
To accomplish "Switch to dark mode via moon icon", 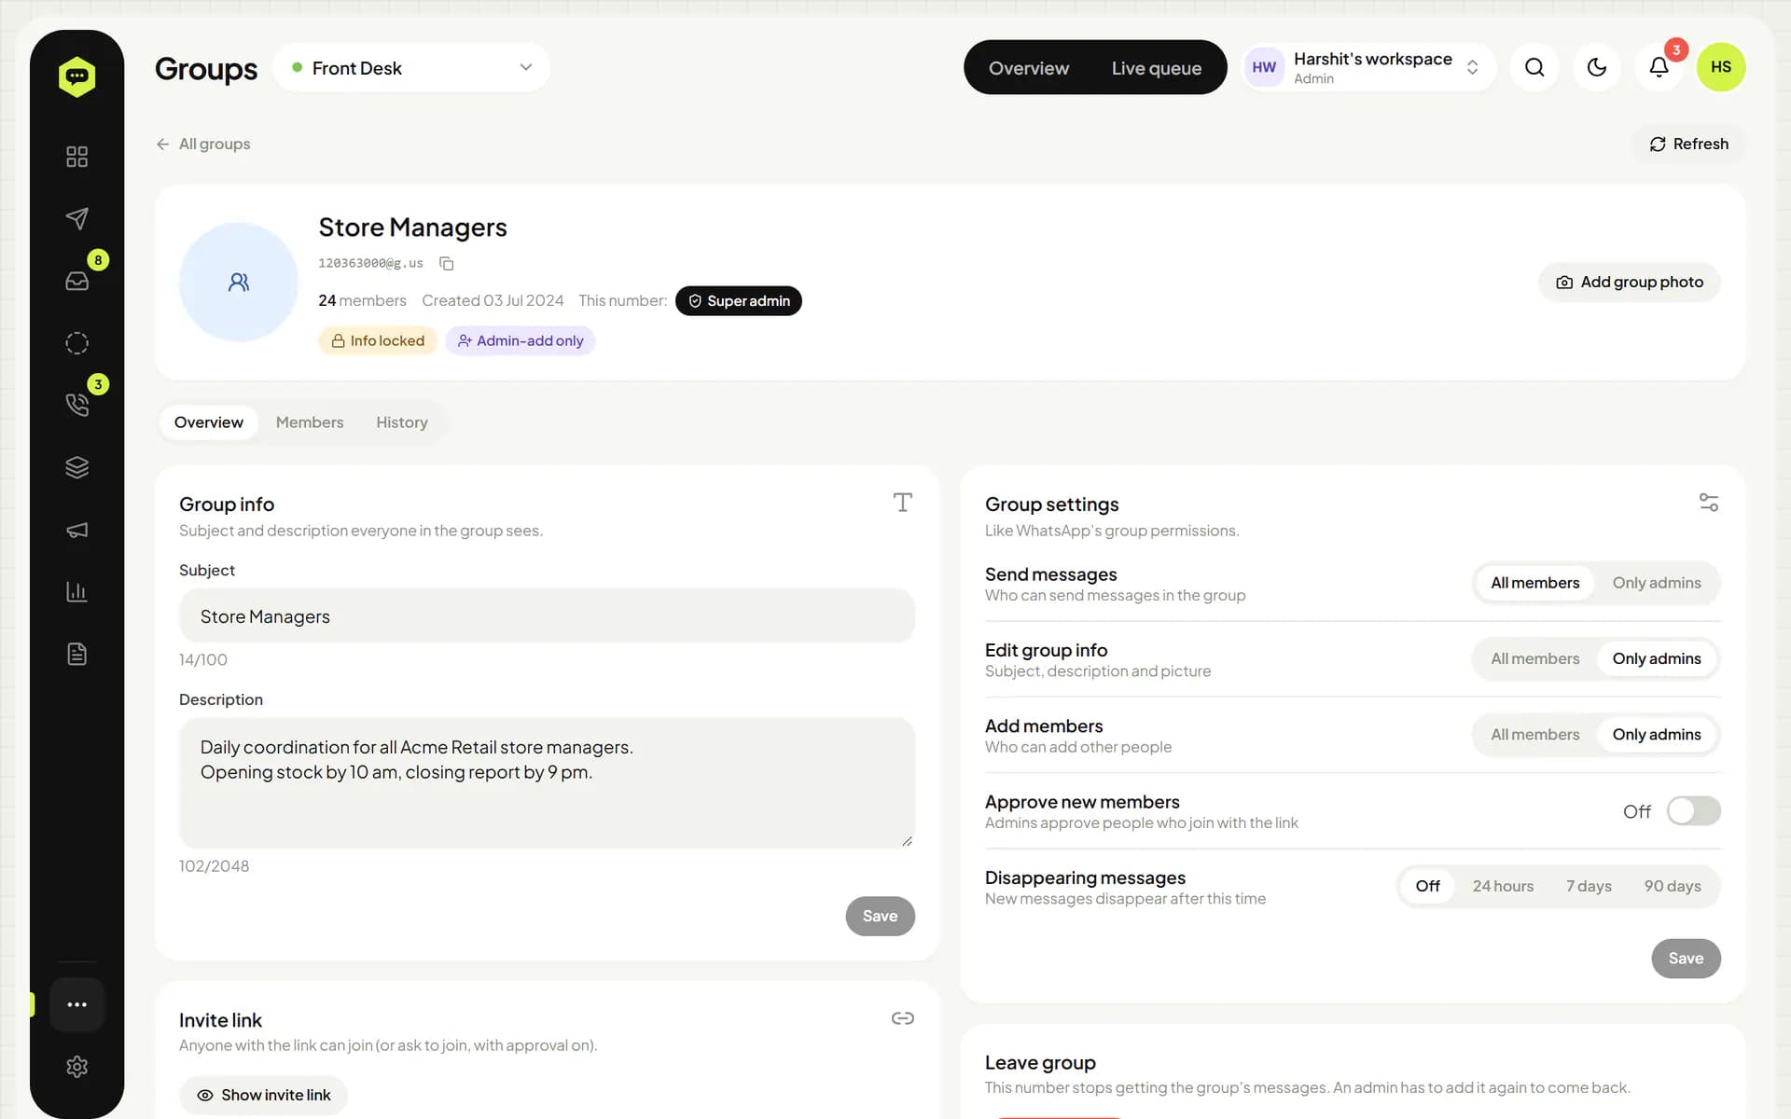I will [1597, 67].
